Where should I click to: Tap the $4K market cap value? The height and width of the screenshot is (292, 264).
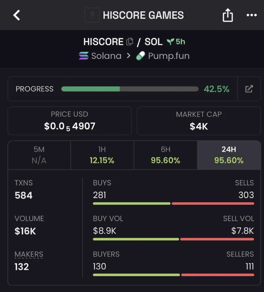199,127
